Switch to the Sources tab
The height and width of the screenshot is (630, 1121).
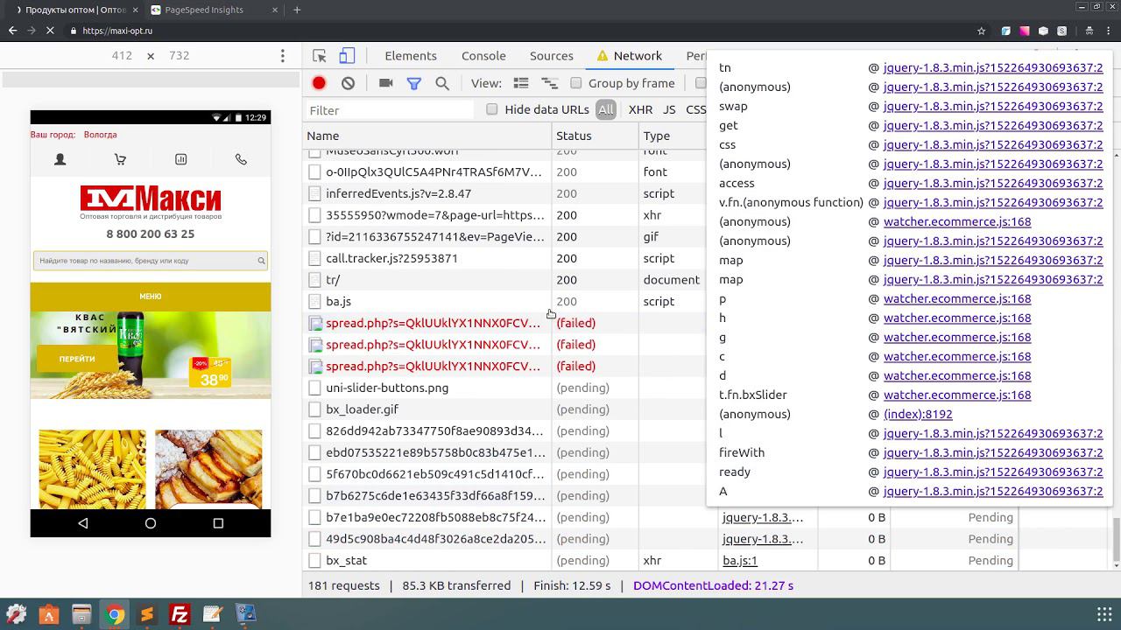pyautogui.click(x=552, y=56)
